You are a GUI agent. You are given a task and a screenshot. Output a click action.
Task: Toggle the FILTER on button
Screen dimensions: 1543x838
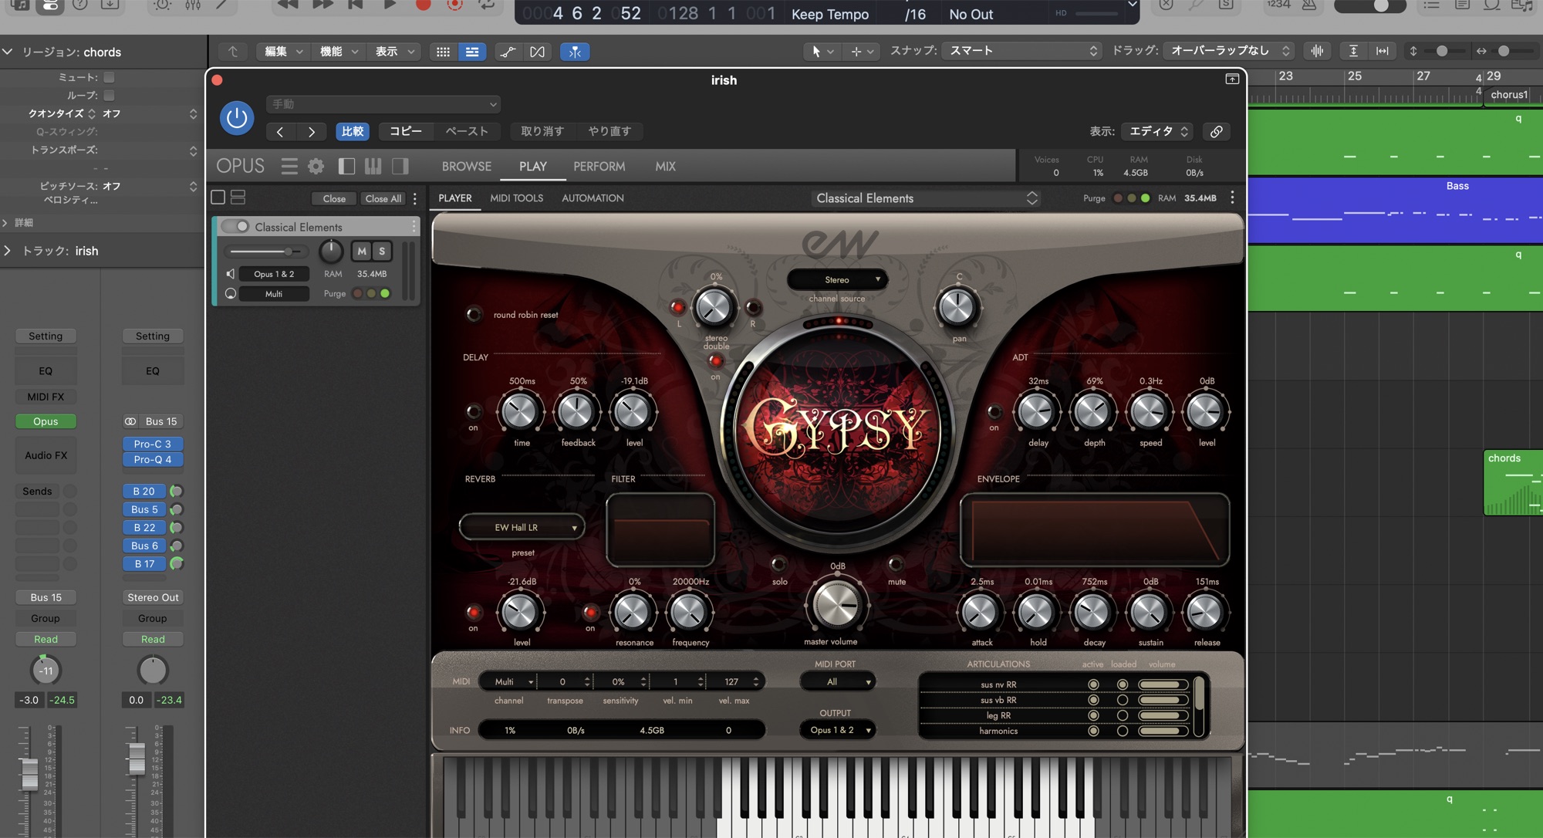point(590,612)
